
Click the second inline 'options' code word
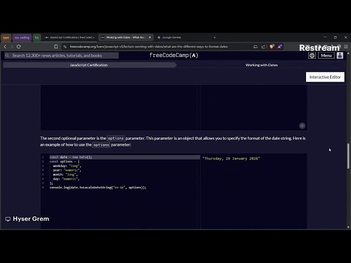click(101, 145)
